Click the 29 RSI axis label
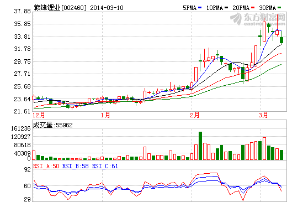Viewport: 287px width, 202px height. coord(28,199)
